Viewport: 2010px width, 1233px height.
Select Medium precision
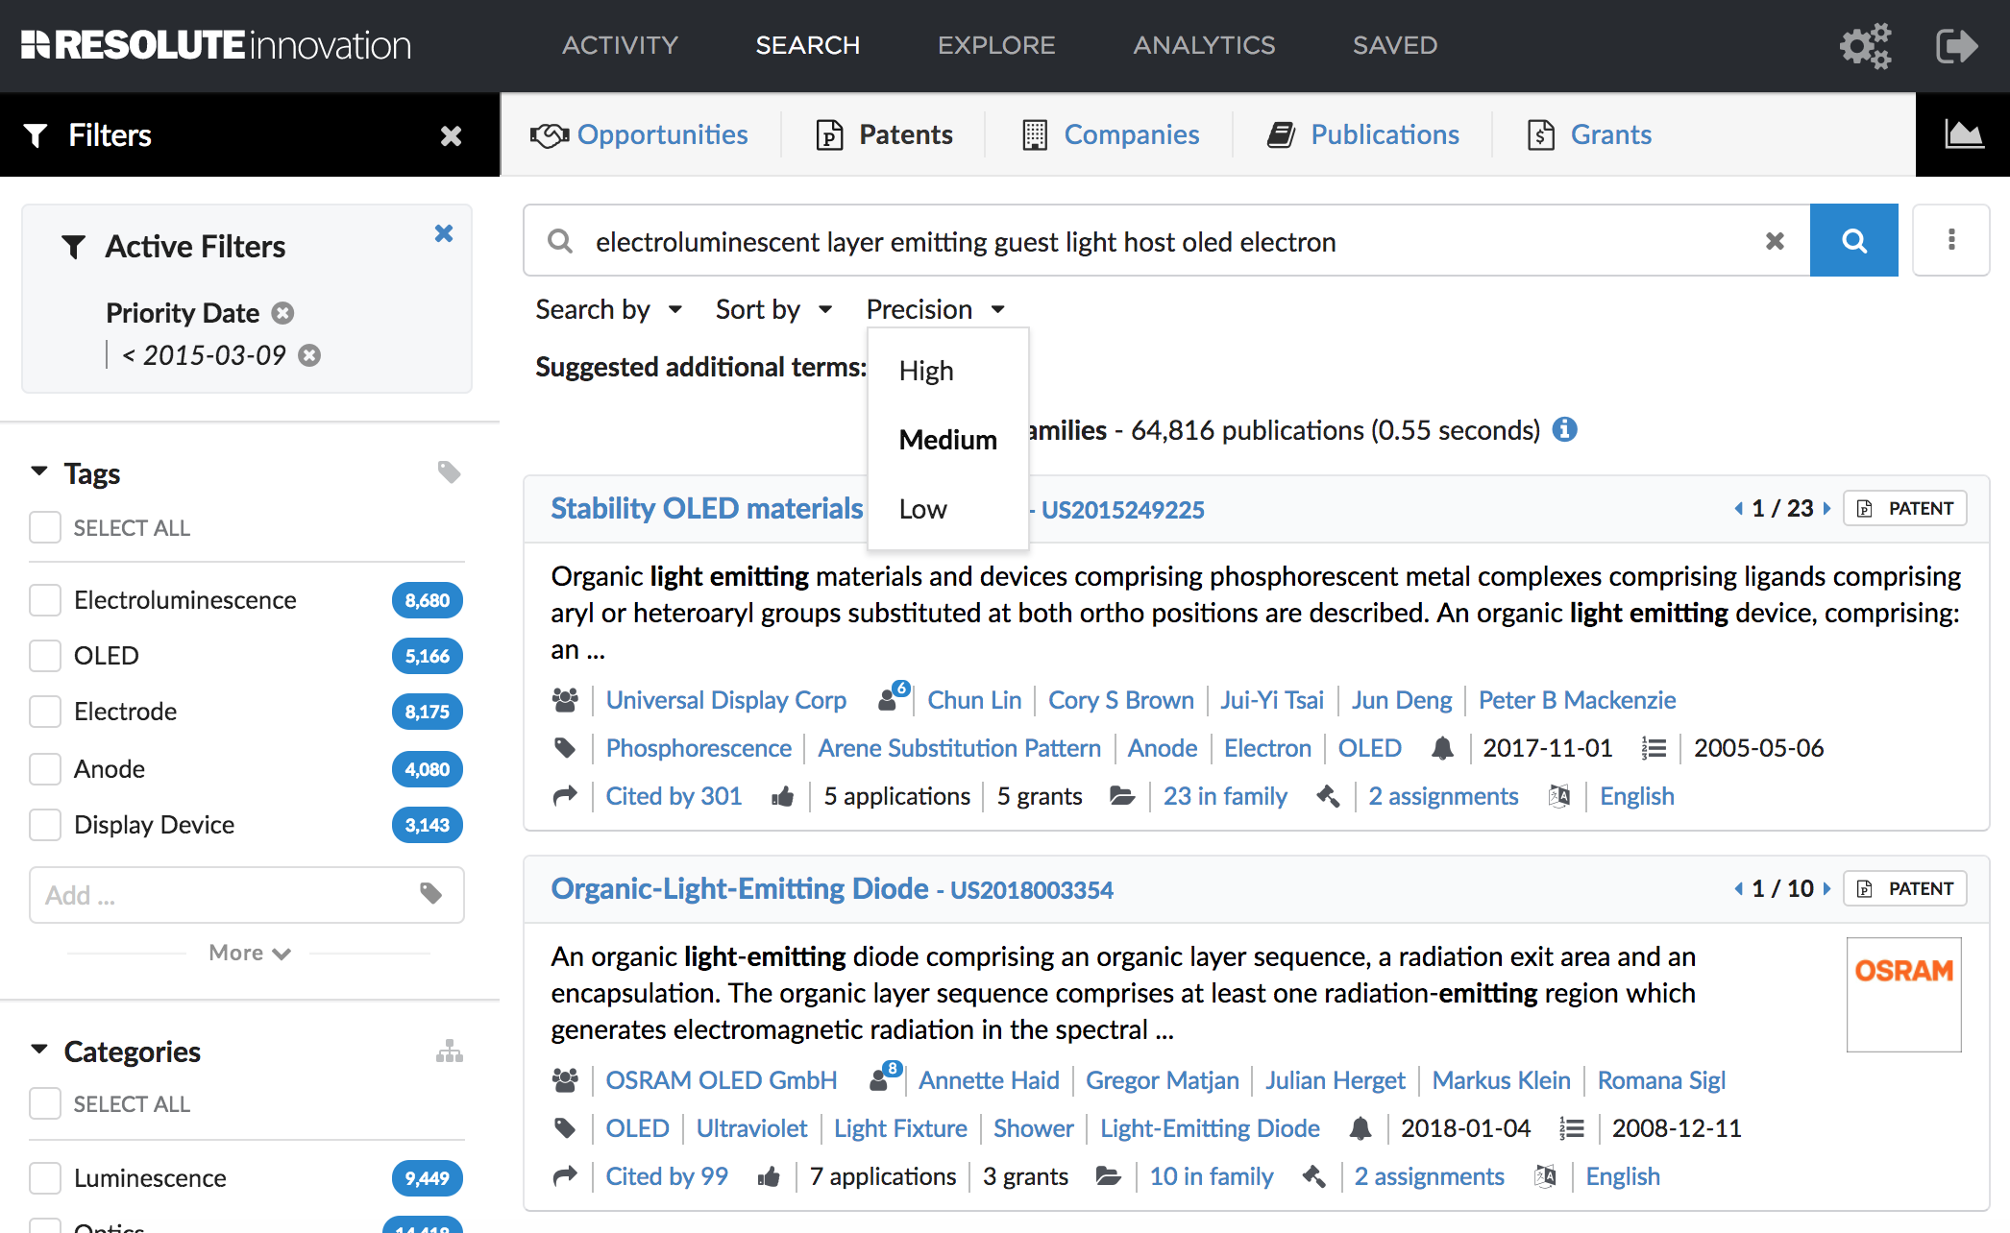pyautogui.click(x=947, y=440)
